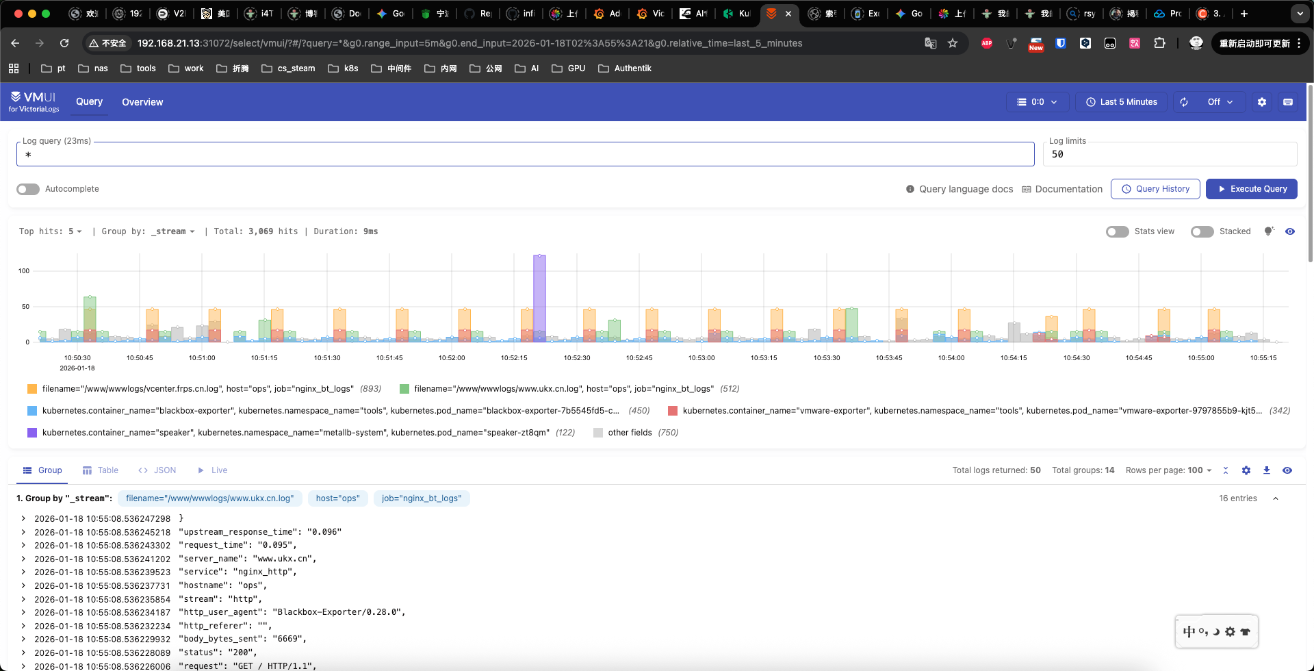The height and width of the screenshot is (671, 1314).
Task: Open display fields eye icon near Rows per page
Action: (x=1287, y=470)
